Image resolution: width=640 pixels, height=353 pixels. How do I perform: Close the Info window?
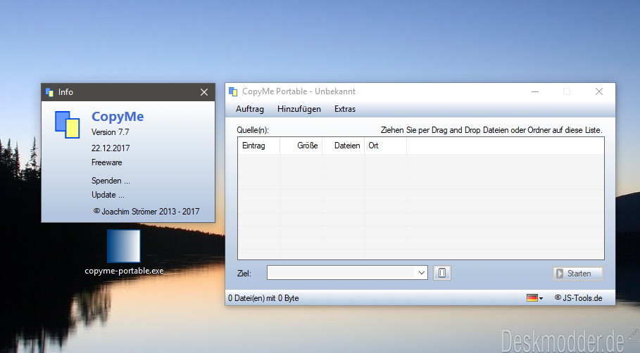click(204, 92)
